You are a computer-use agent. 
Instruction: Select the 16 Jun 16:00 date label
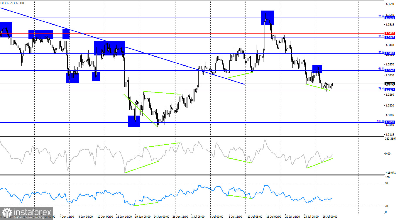(123, 217)
